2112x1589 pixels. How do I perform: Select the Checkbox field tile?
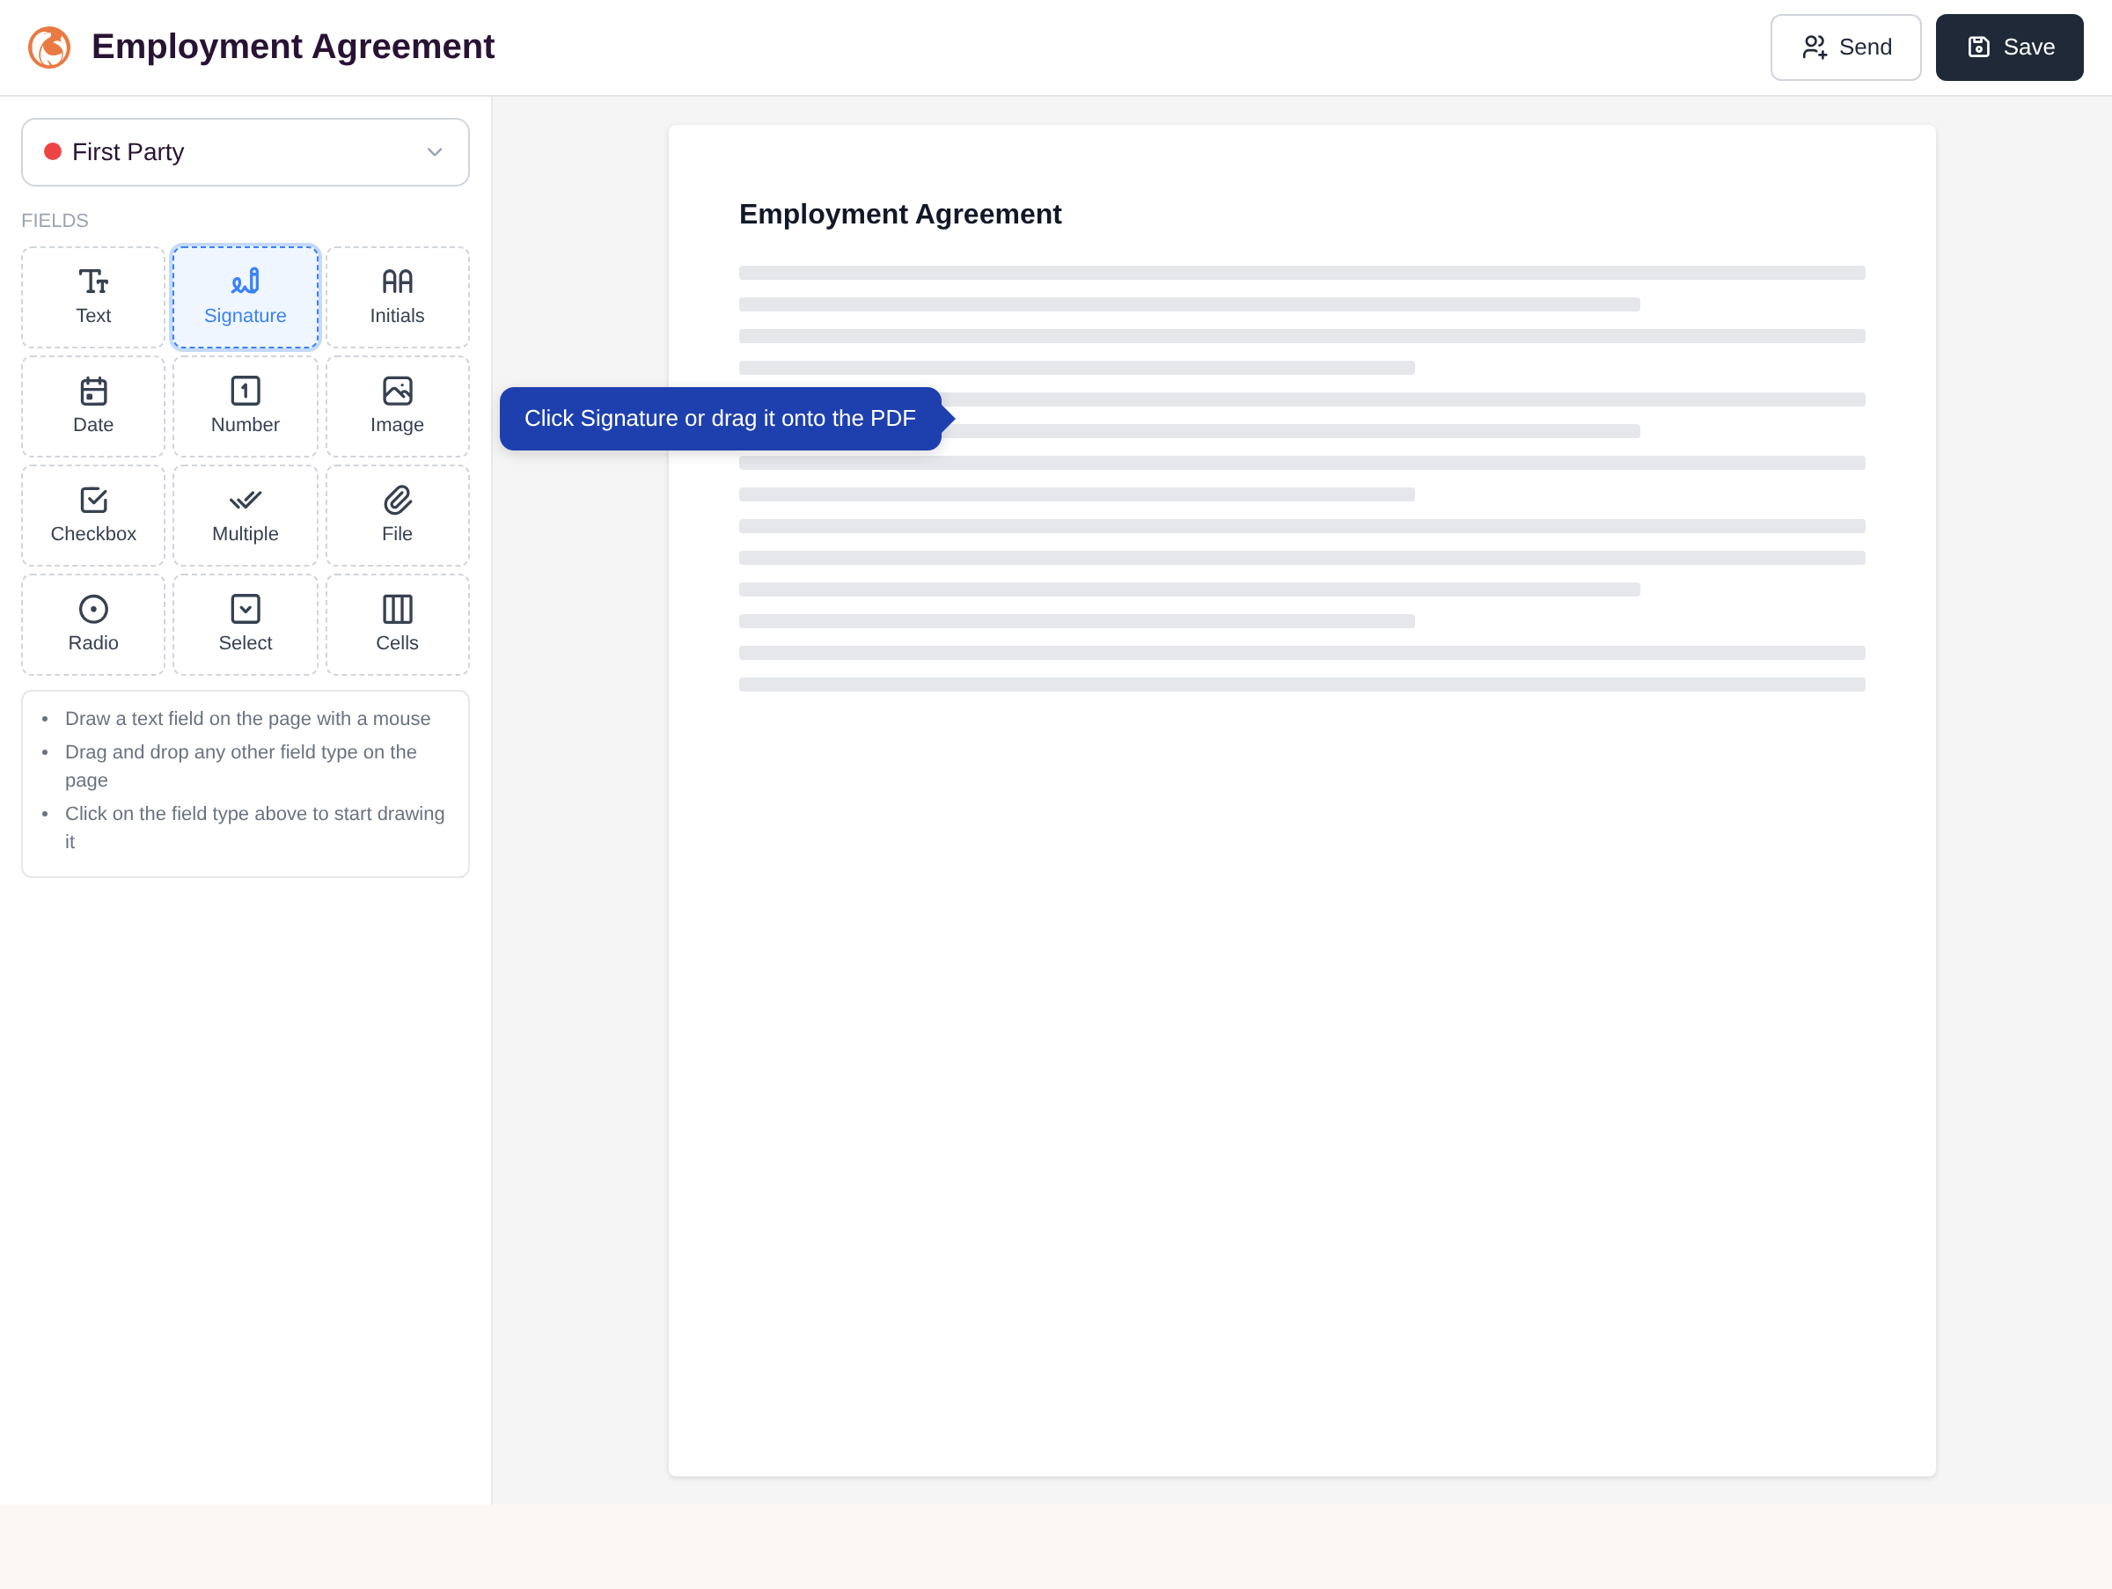click(x=92, y=516)
